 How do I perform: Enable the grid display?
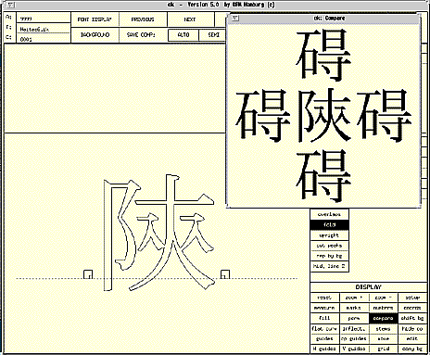tap(383, 349)
